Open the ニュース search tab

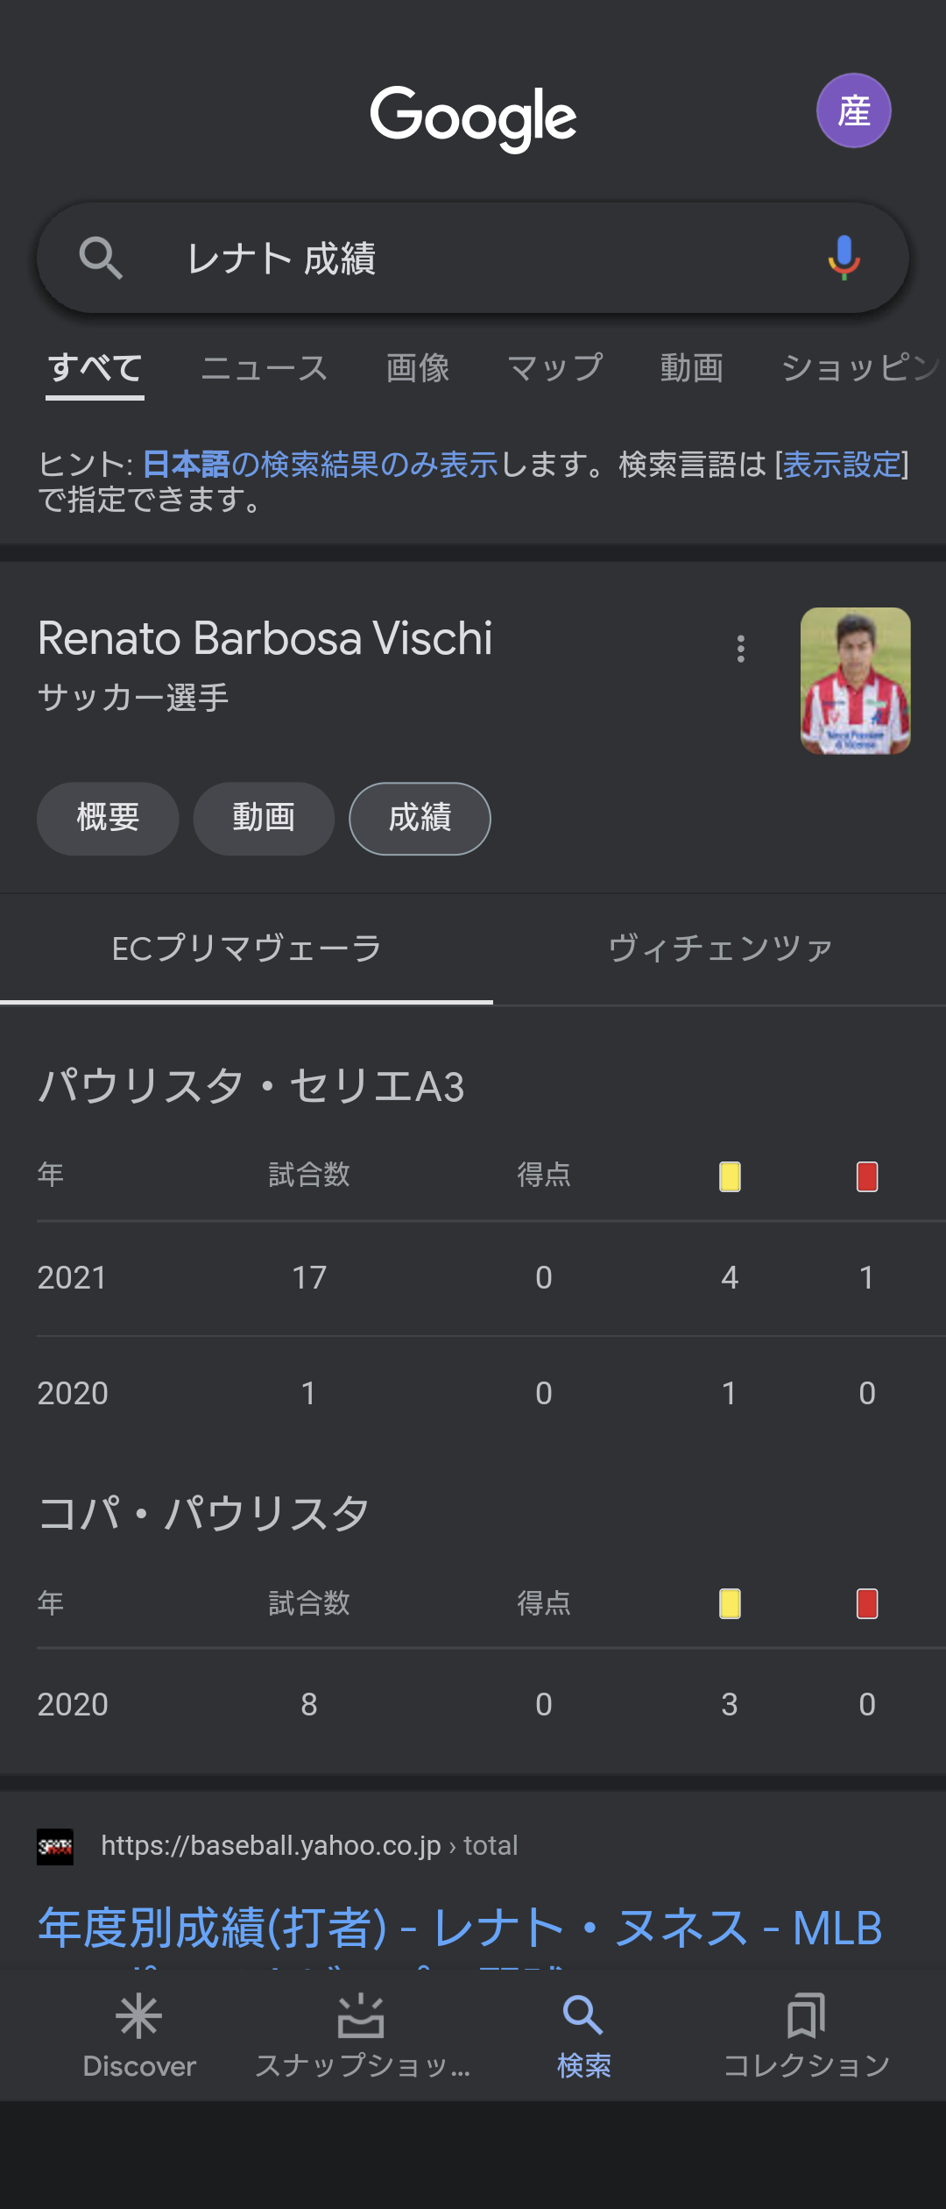(265, 368)
